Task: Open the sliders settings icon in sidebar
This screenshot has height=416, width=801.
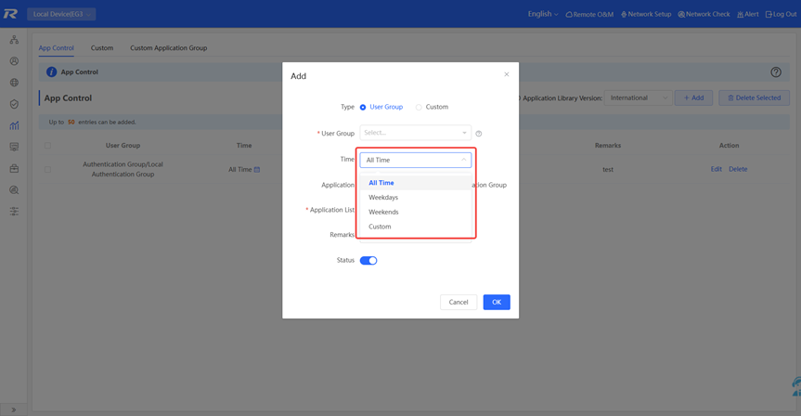Action: pos(14,212)
